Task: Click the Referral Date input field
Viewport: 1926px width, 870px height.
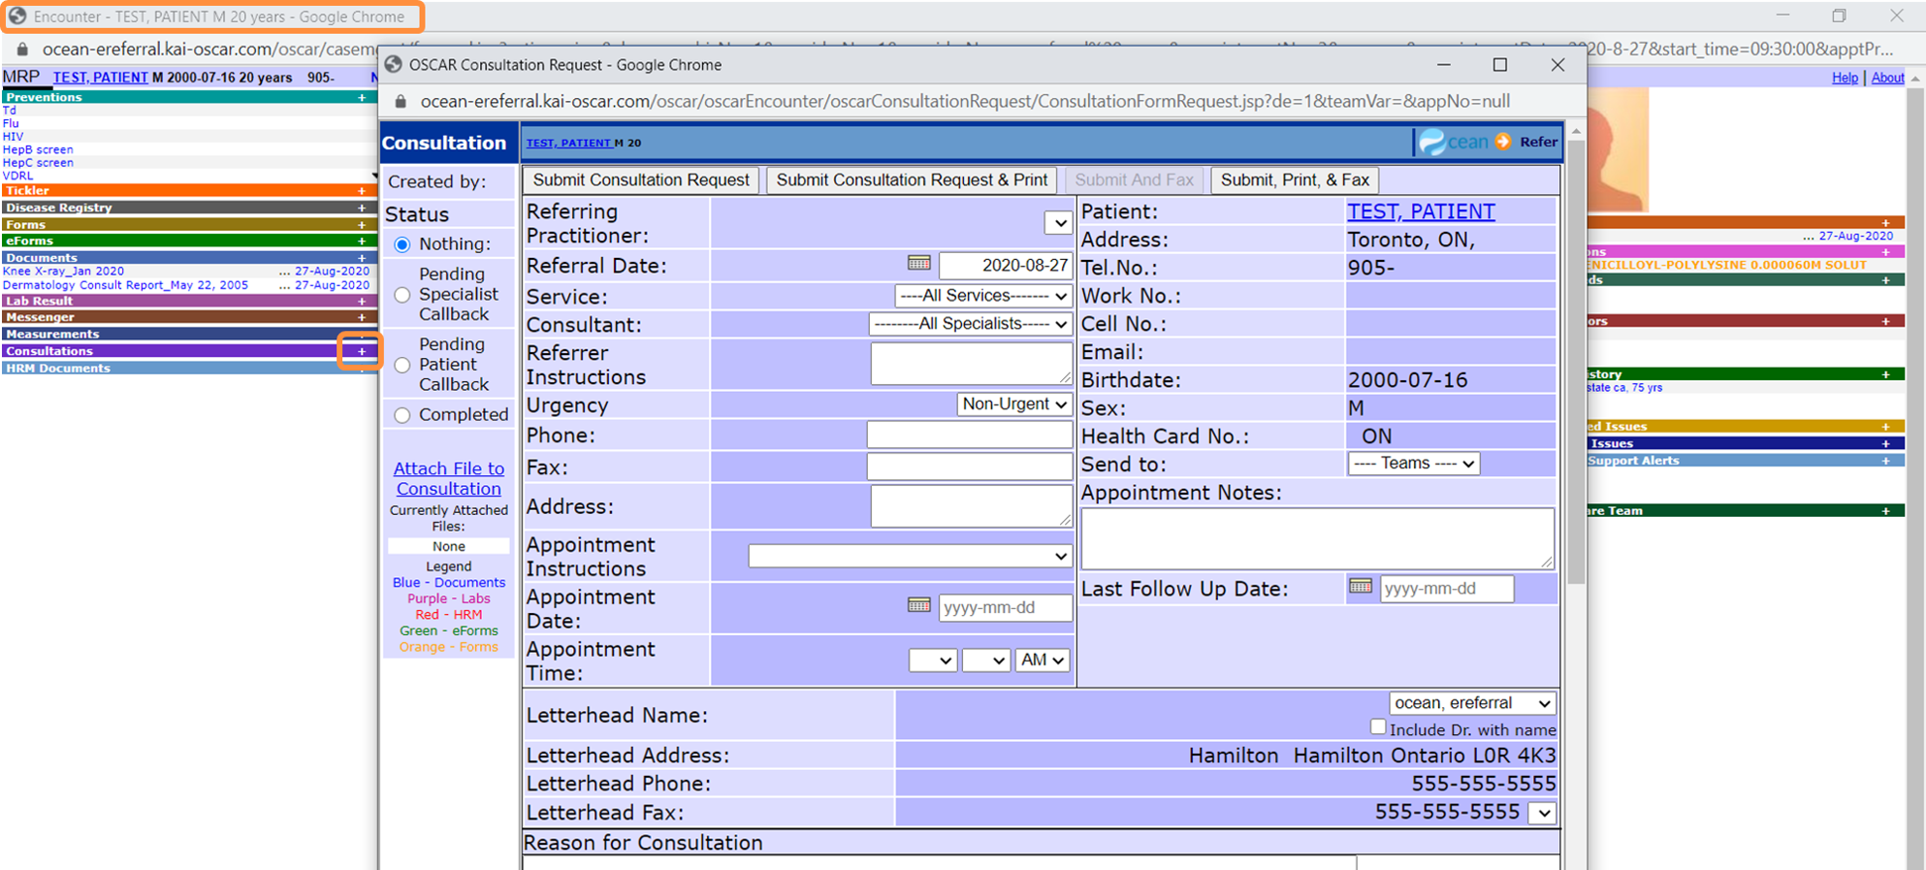Action: (x=1005, y=266)
